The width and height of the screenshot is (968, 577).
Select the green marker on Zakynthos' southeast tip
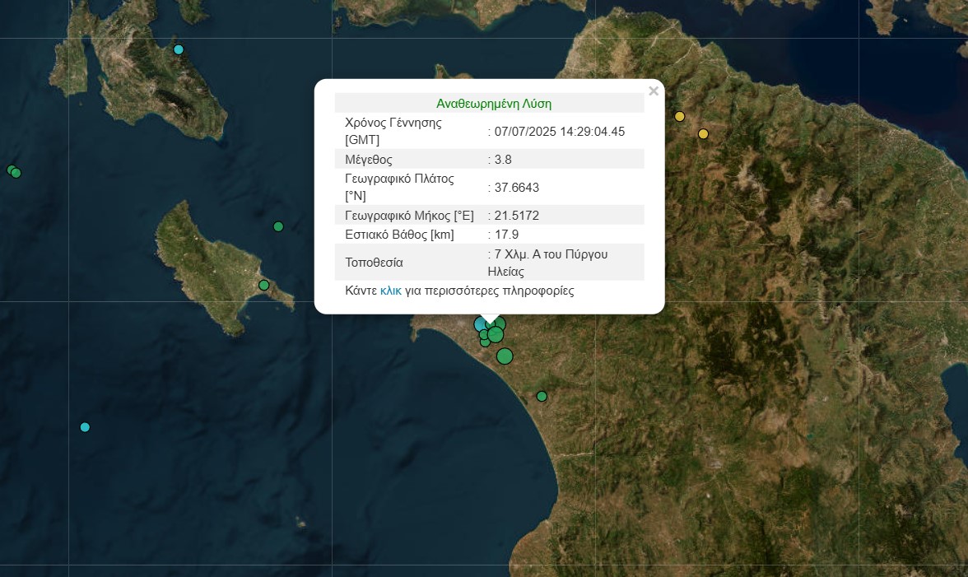coord(263,285)
